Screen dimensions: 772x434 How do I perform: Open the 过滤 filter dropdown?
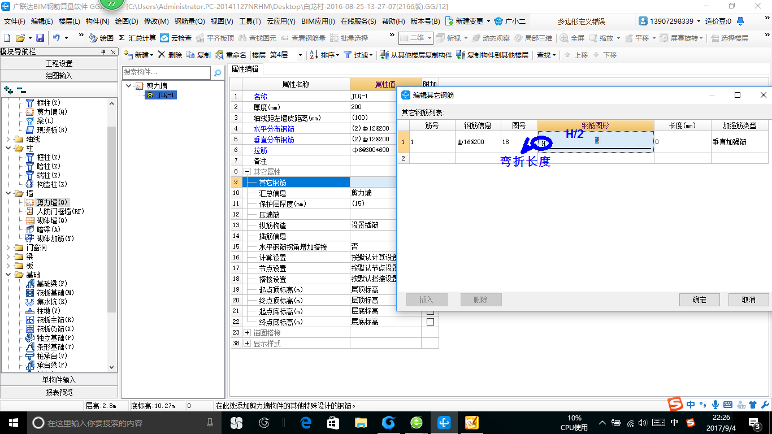tap(370, 55)
